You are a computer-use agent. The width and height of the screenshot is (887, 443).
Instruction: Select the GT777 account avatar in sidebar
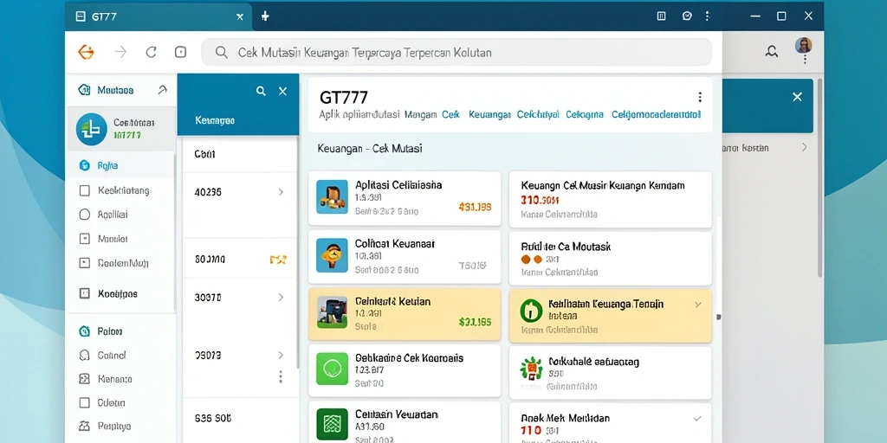click(x=92, y=129)
